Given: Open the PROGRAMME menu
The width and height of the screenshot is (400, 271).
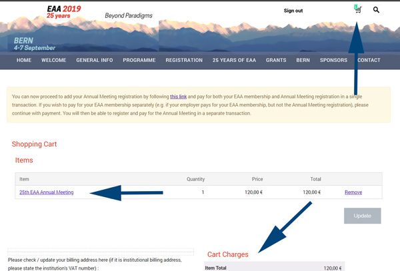Looking at the screenshot, I should 139,60.
